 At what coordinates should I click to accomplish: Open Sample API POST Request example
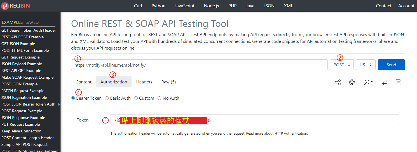click(25, 144)
